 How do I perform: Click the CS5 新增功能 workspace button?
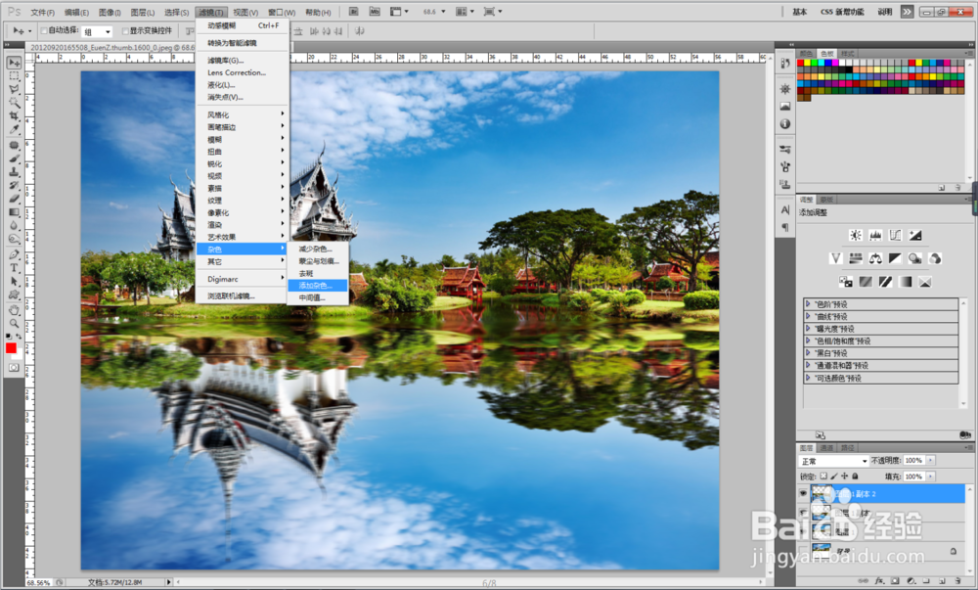click(x=842, y=11)
